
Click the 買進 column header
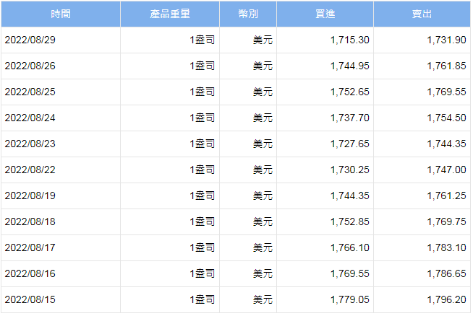point(325,14)
